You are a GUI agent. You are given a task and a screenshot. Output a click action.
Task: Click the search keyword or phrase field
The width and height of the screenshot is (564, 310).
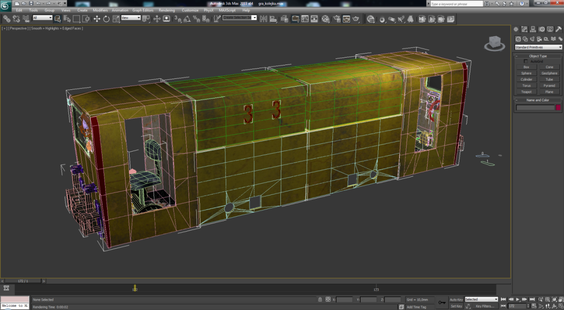coord(456,4)
